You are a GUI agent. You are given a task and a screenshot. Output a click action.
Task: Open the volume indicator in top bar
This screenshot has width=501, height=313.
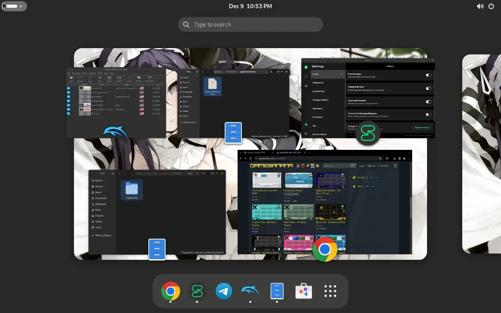coord(480,6)
